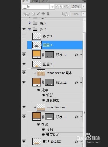Click wood texture 副本 thumbnail

pyautogui.click(x=41, y=73)
